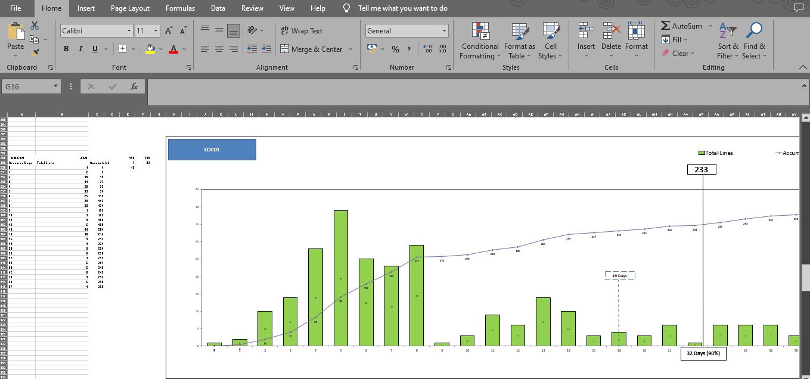
Task: Select the blue LOC01 shape
Action: pos(212,150)
